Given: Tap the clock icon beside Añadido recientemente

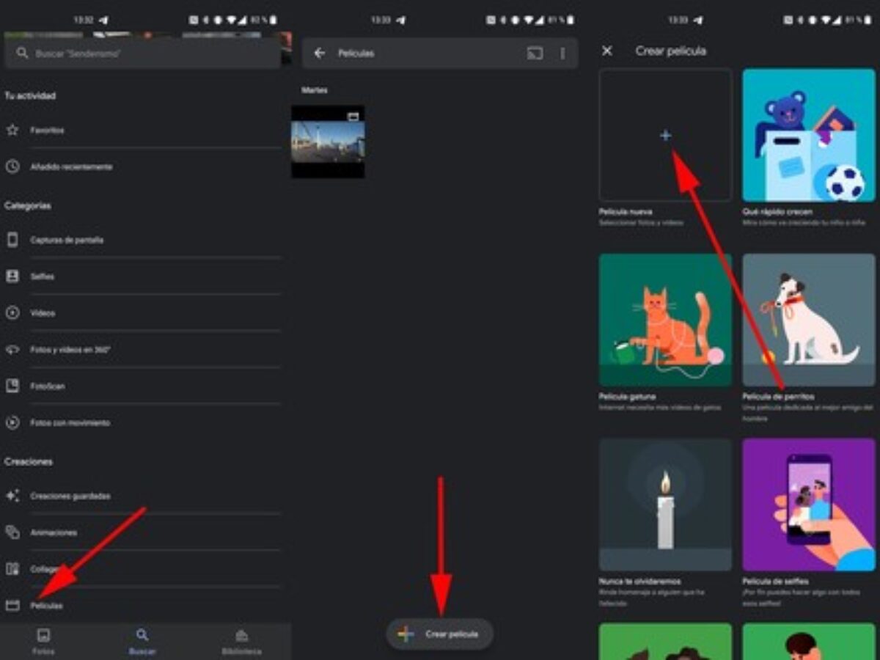Looking at the screenshot, I should pyautogui.click(x=12, y=166).
